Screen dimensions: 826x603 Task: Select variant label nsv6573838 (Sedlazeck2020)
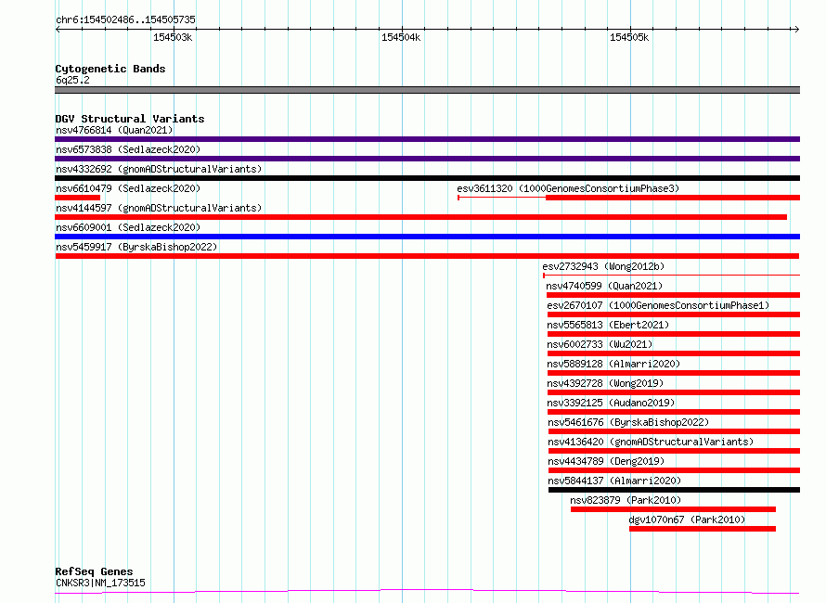pos(128,149)
